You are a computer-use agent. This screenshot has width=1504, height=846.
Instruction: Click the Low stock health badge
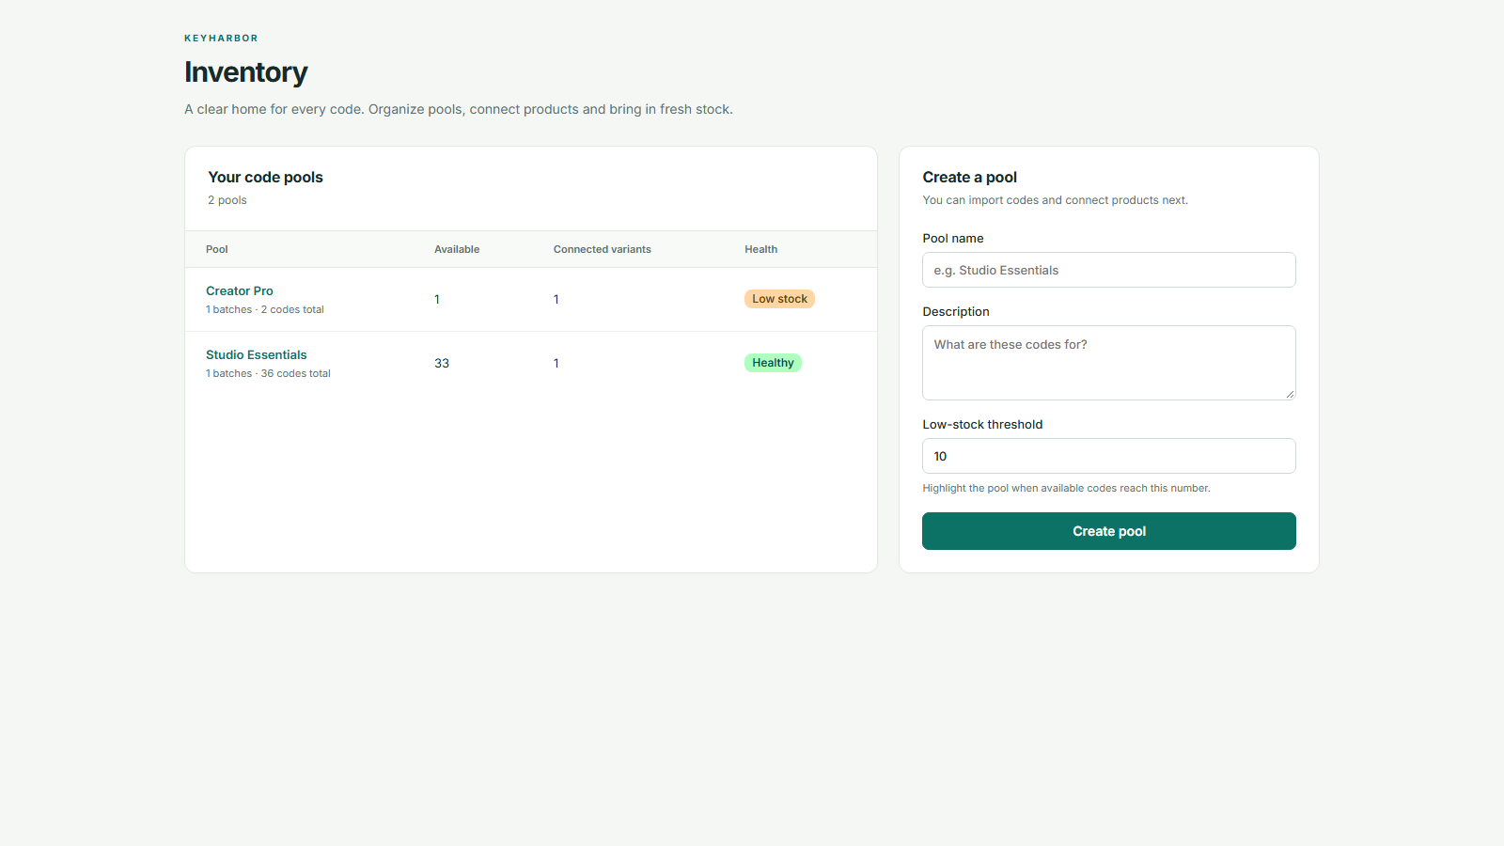point(779,299)
